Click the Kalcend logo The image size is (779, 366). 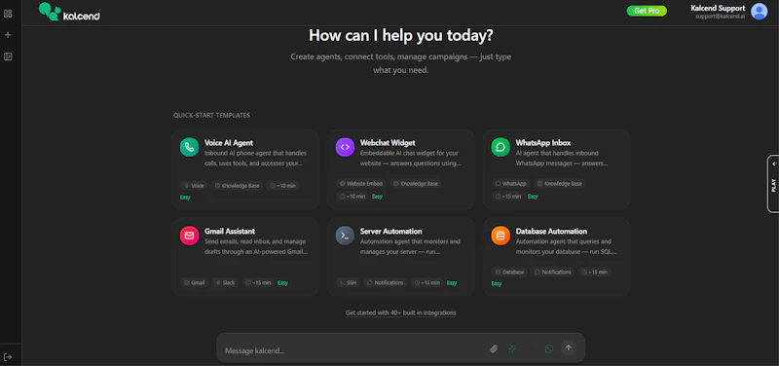tap(69, 13)
